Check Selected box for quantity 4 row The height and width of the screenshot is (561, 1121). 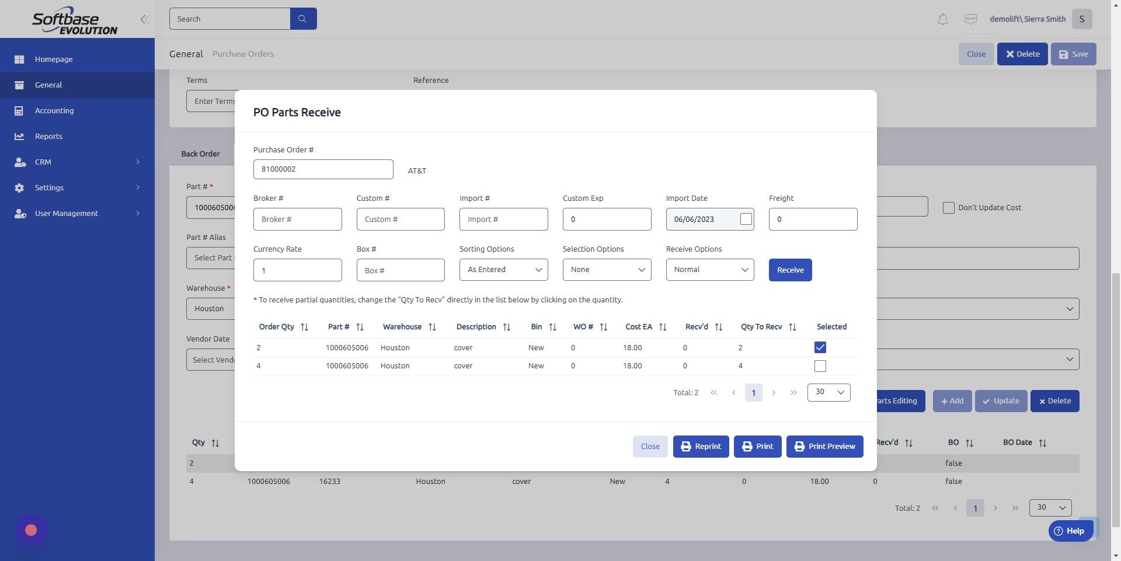(x=820, y=366)
